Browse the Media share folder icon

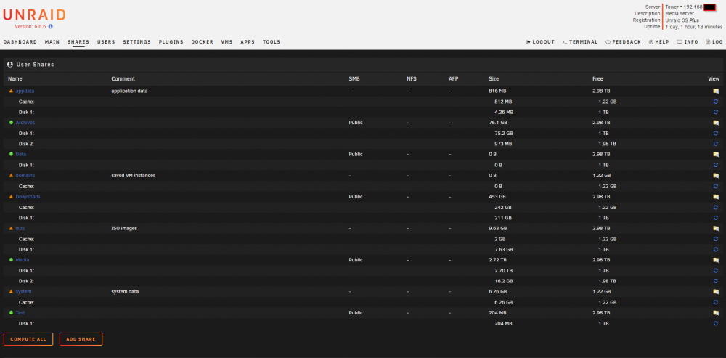716,260
